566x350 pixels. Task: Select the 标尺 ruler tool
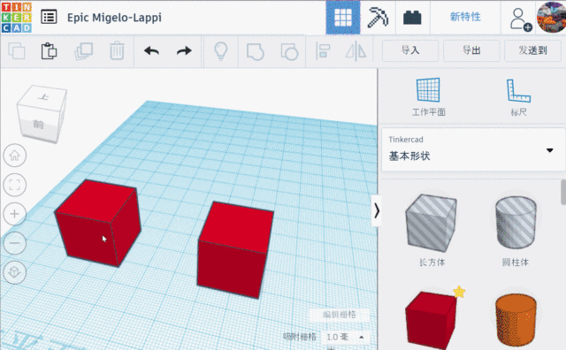(x=519, y=96)
